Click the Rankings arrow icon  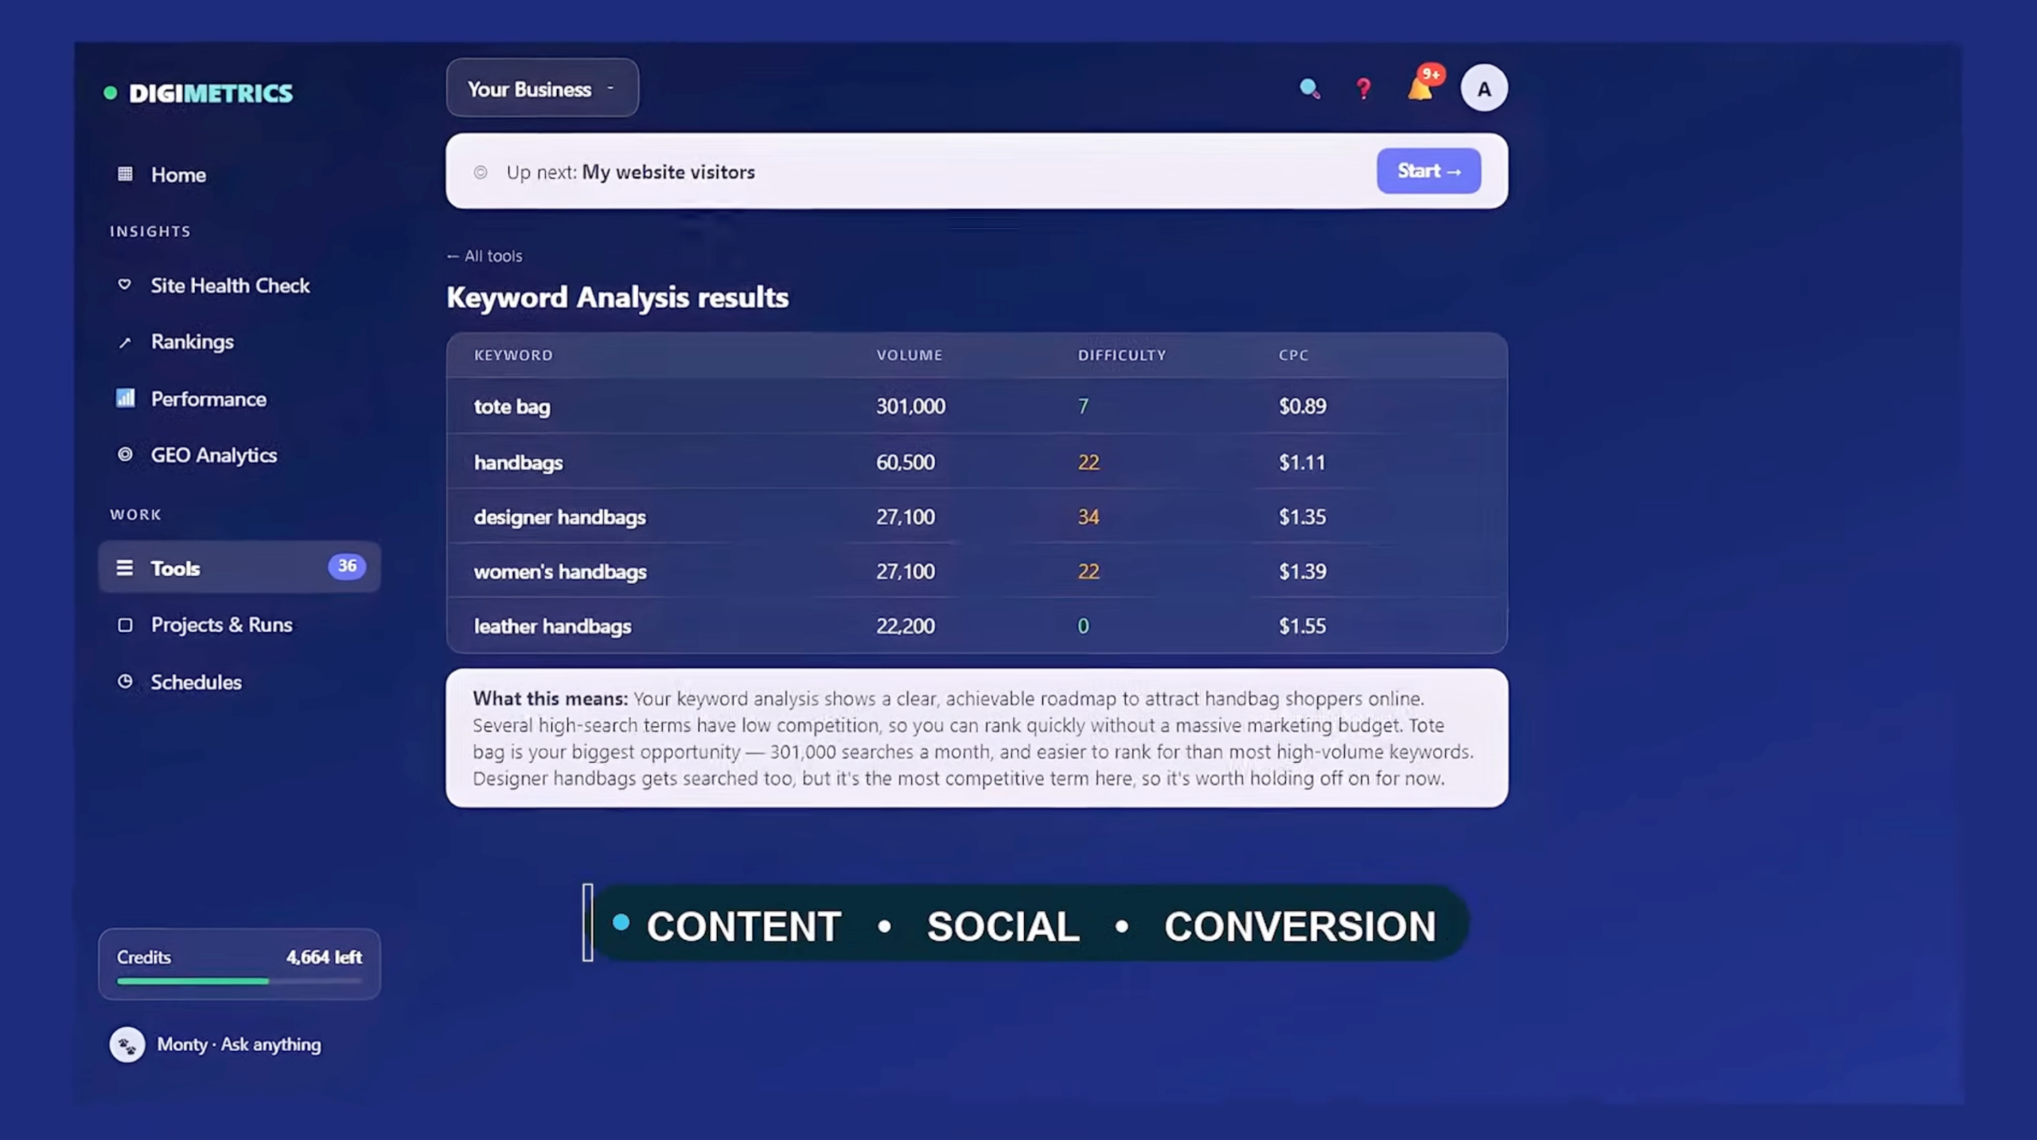pos(125,342)
